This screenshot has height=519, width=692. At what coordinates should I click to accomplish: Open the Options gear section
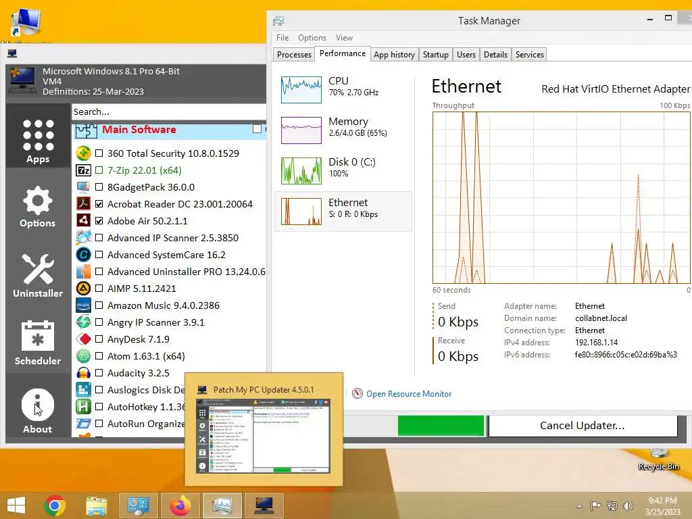coord(38,207)
